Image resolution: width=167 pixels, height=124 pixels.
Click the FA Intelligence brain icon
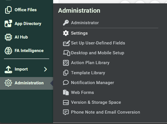click(x=8, y=51)
